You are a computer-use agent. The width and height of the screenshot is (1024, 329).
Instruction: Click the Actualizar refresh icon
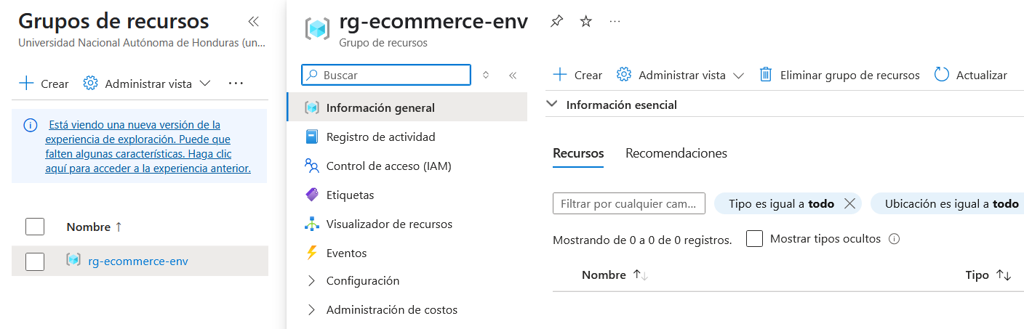942,75
